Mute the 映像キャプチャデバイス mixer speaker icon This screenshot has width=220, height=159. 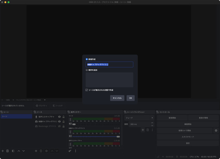point(70,136)
